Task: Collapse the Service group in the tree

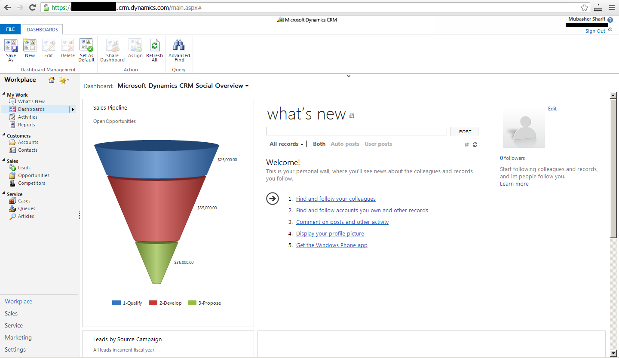Action: (4, 194)
